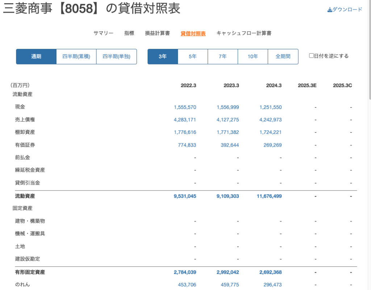Click 棚卸資産 value 1,724,221
371x290 pixels.
point(271,133)
